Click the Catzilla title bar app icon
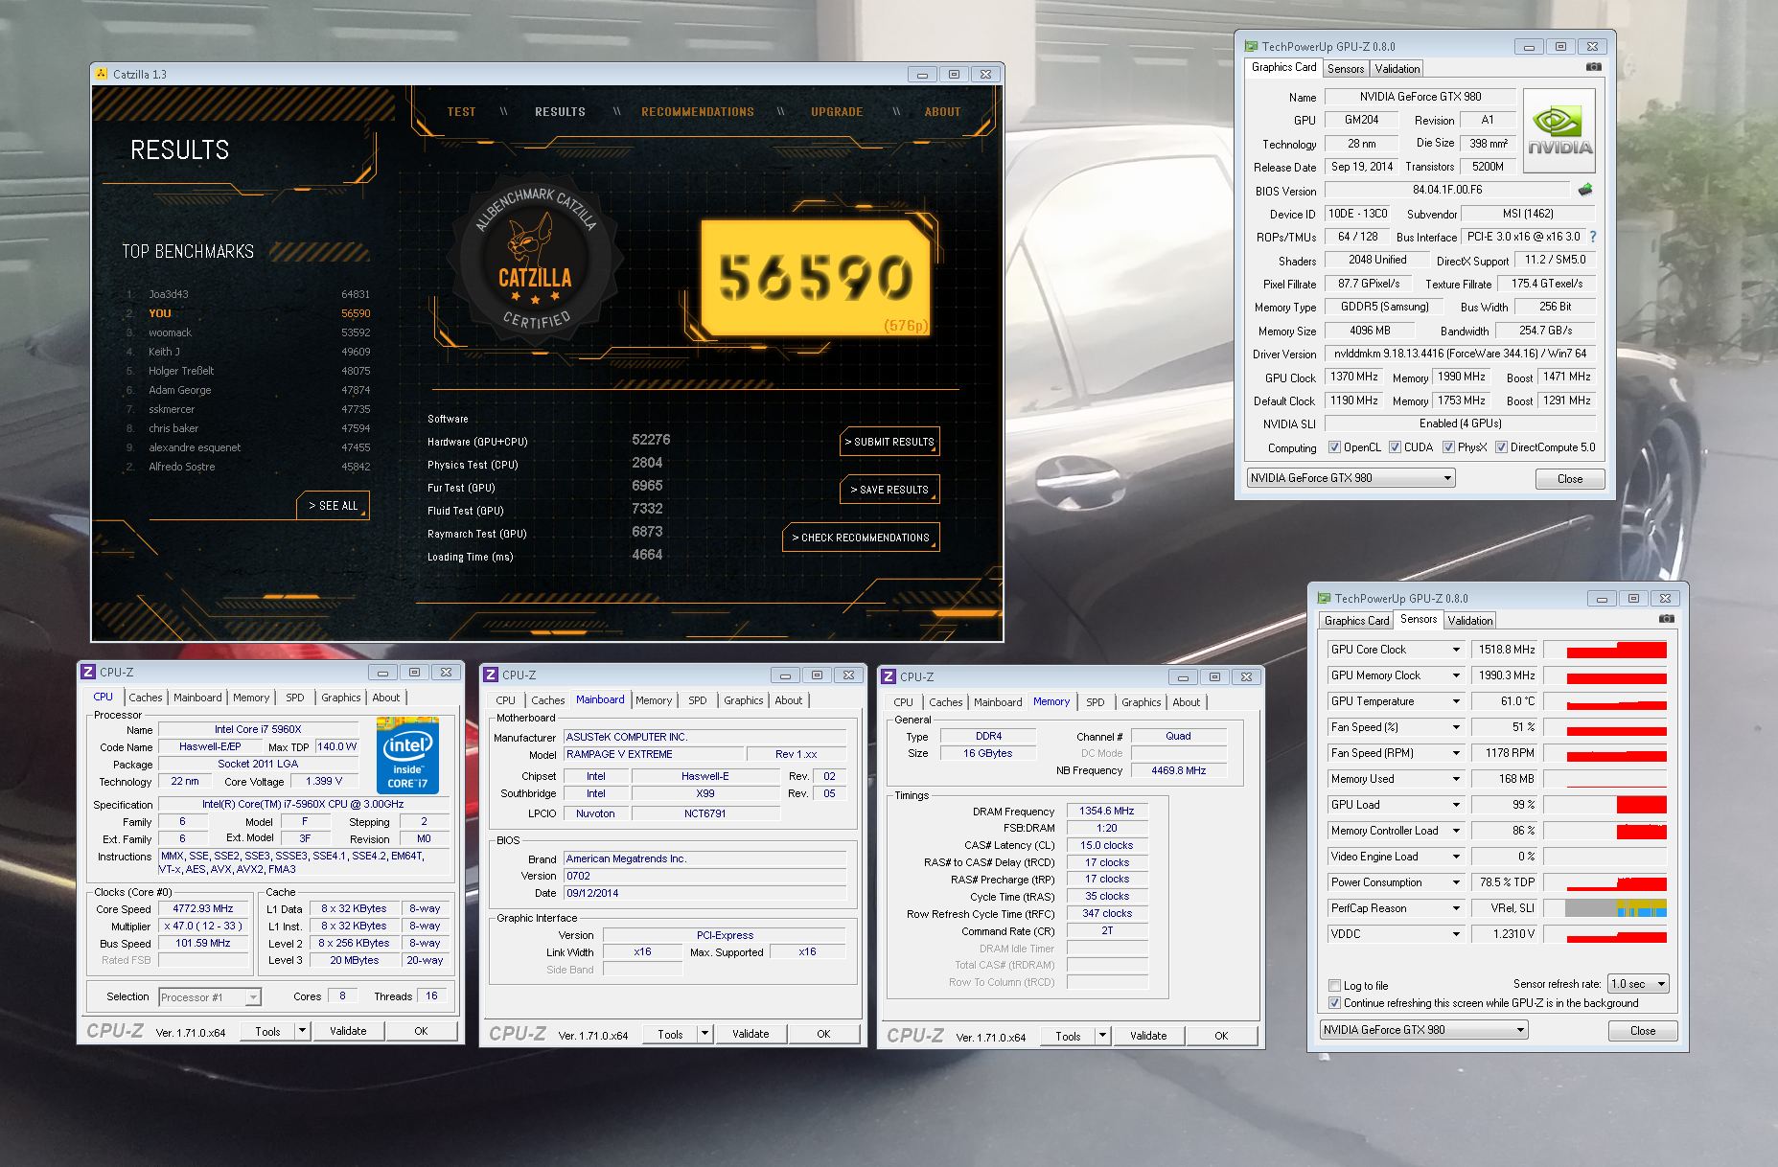This screenshot has height=1167, width=1778. pos(103,75)
